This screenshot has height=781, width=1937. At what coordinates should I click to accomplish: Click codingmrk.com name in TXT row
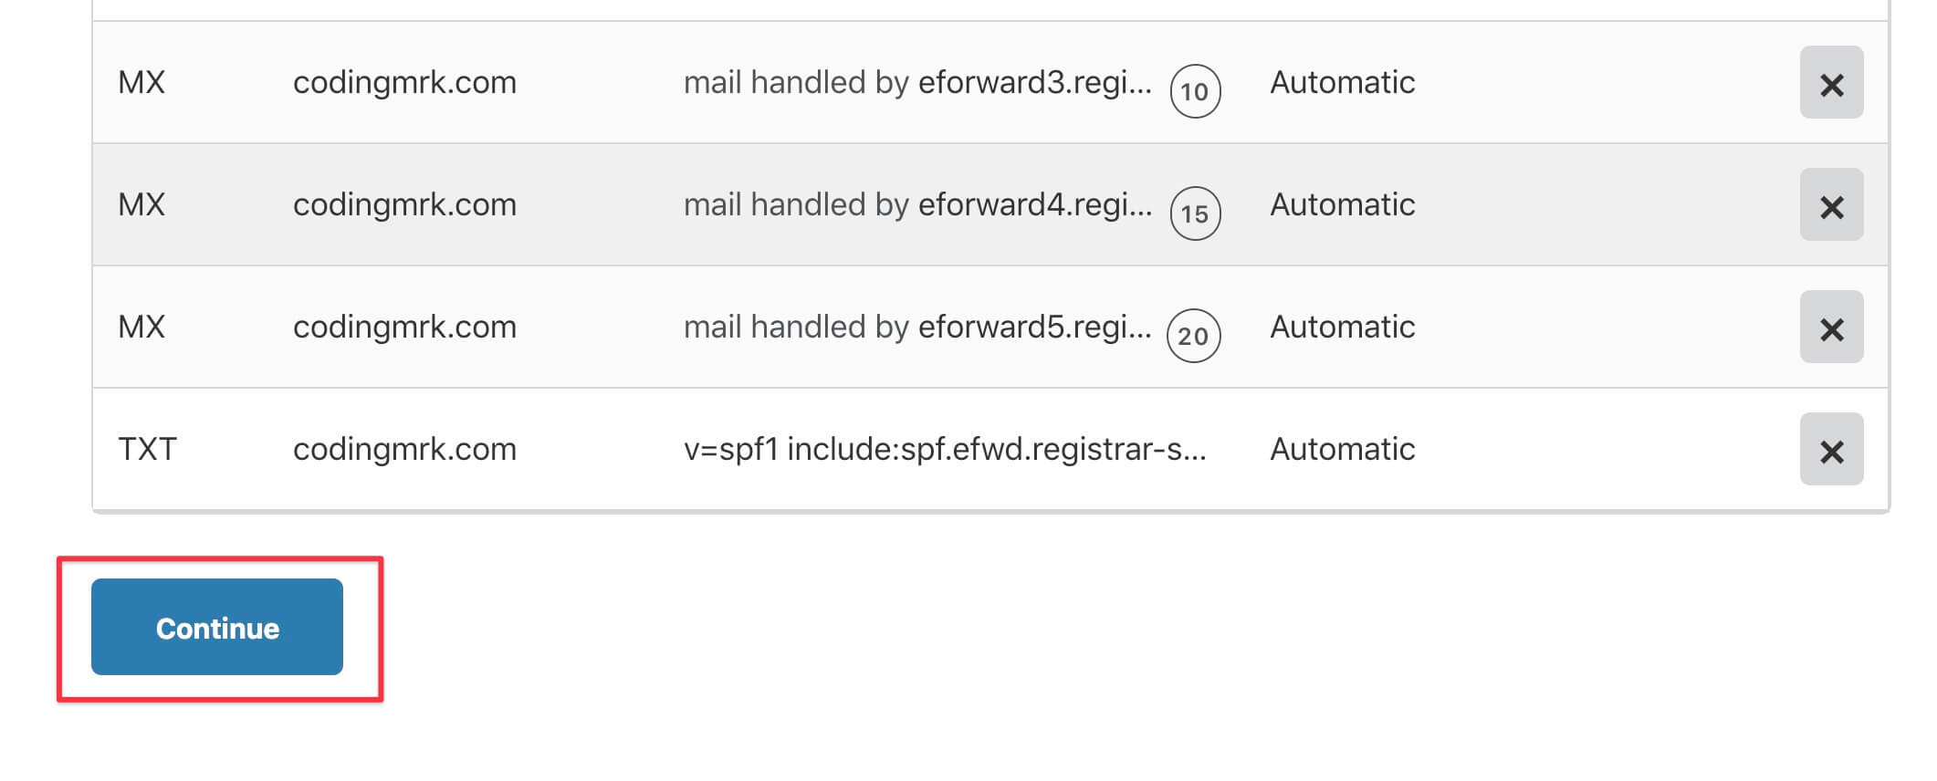coord(404,450)
